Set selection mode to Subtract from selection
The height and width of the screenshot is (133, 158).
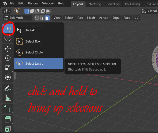coord(37,11)
